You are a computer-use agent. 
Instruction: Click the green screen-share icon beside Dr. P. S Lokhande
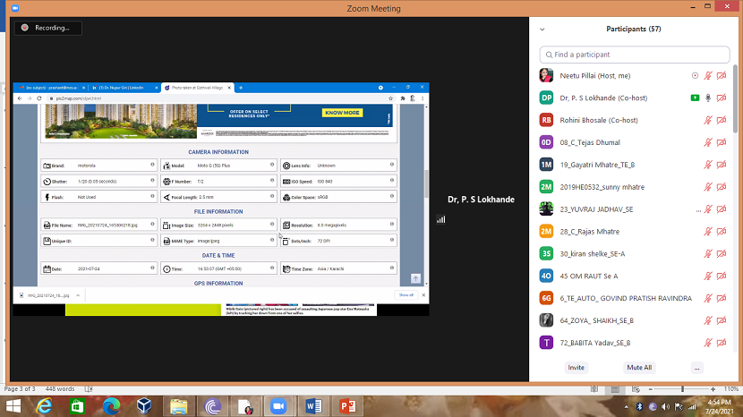point(695,98)
